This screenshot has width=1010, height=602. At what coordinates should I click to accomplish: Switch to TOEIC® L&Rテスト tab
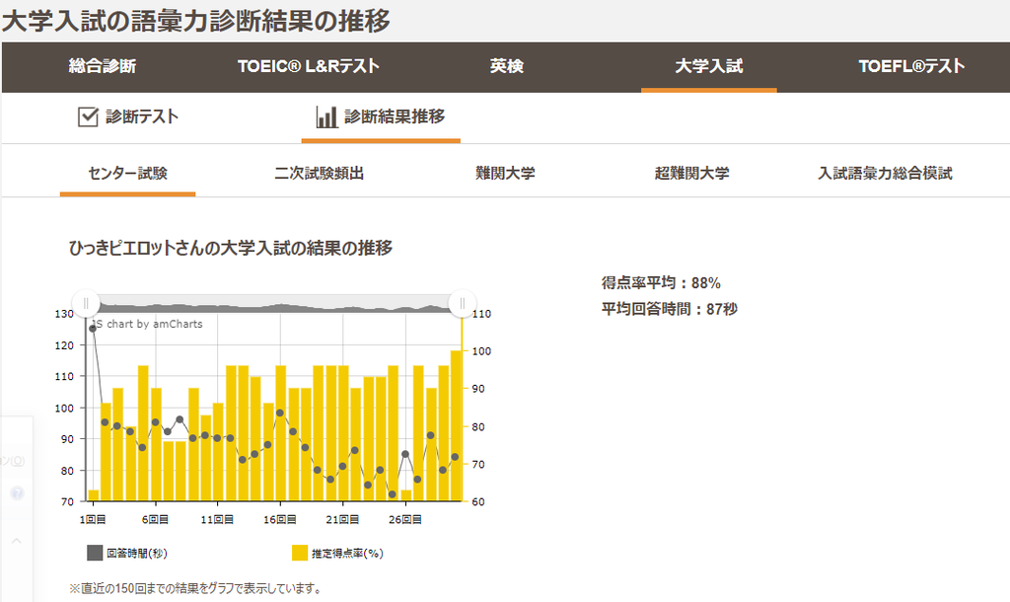tap(308, 66)
